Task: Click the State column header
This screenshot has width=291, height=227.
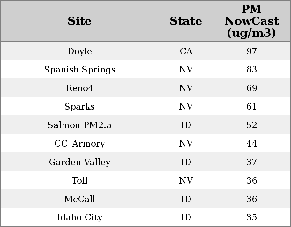Action: (x=186, y=21)
